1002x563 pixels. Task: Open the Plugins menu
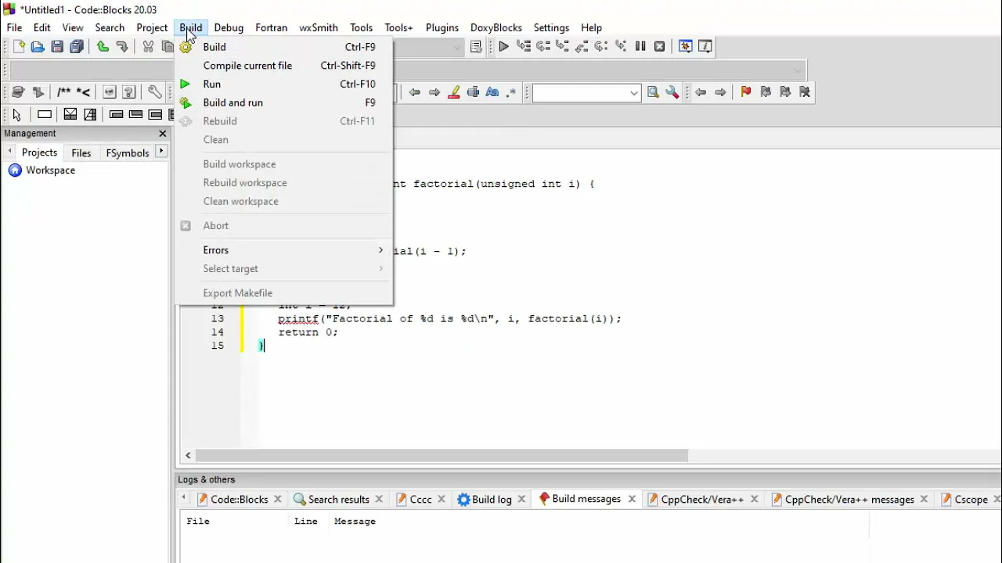442,27
